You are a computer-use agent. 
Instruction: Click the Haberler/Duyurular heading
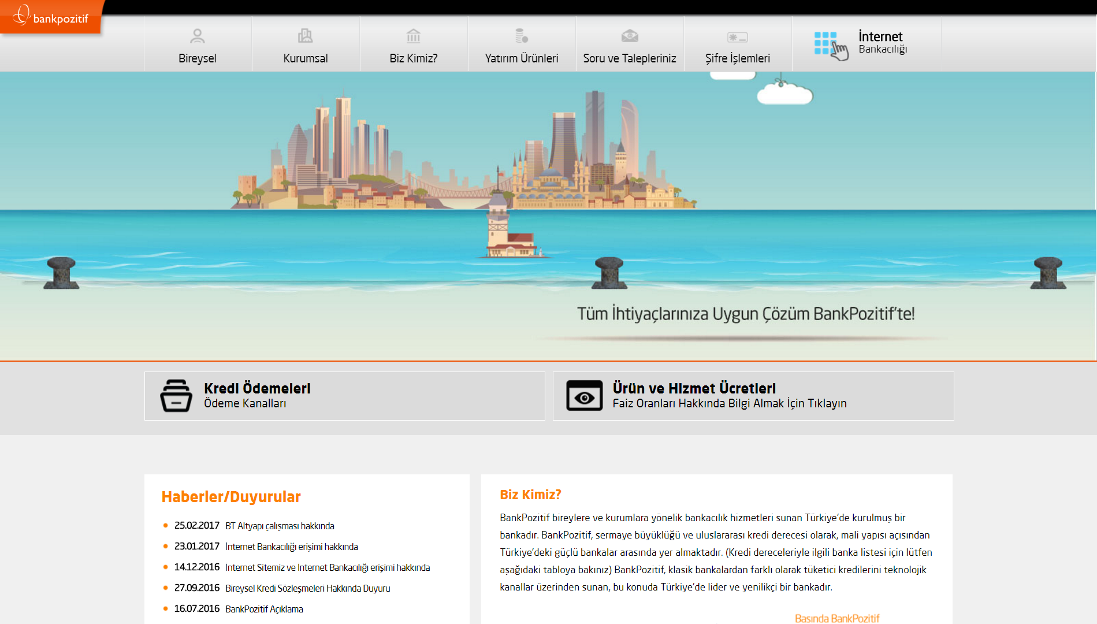point(231,497)
